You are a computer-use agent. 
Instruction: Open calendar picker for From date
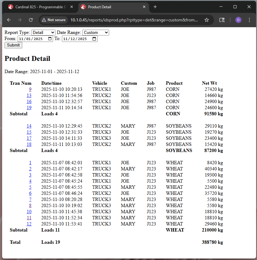point(50,39)
